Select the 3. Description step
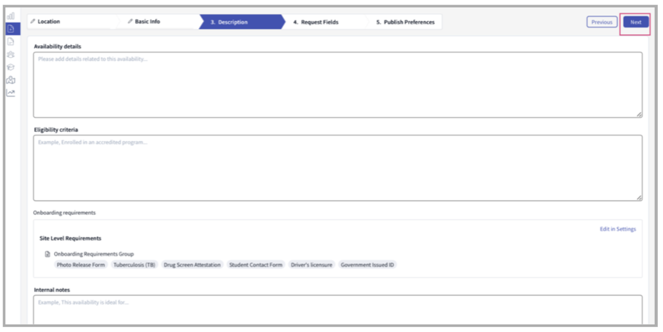 tap(232, 22)
